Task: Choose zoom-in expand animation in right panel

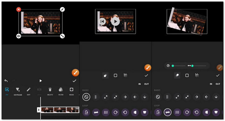Action: pos(177,97)
